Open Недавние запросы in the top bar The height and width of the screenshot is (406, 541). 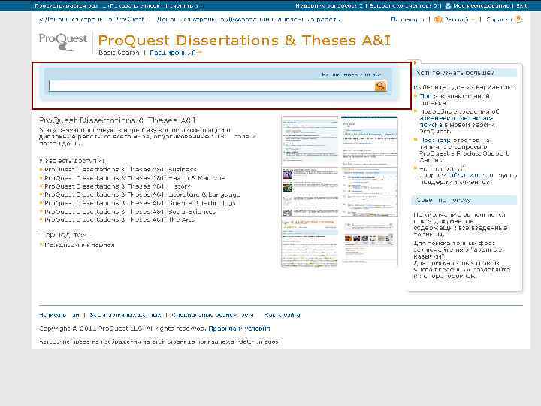click(x=329, y=5)
